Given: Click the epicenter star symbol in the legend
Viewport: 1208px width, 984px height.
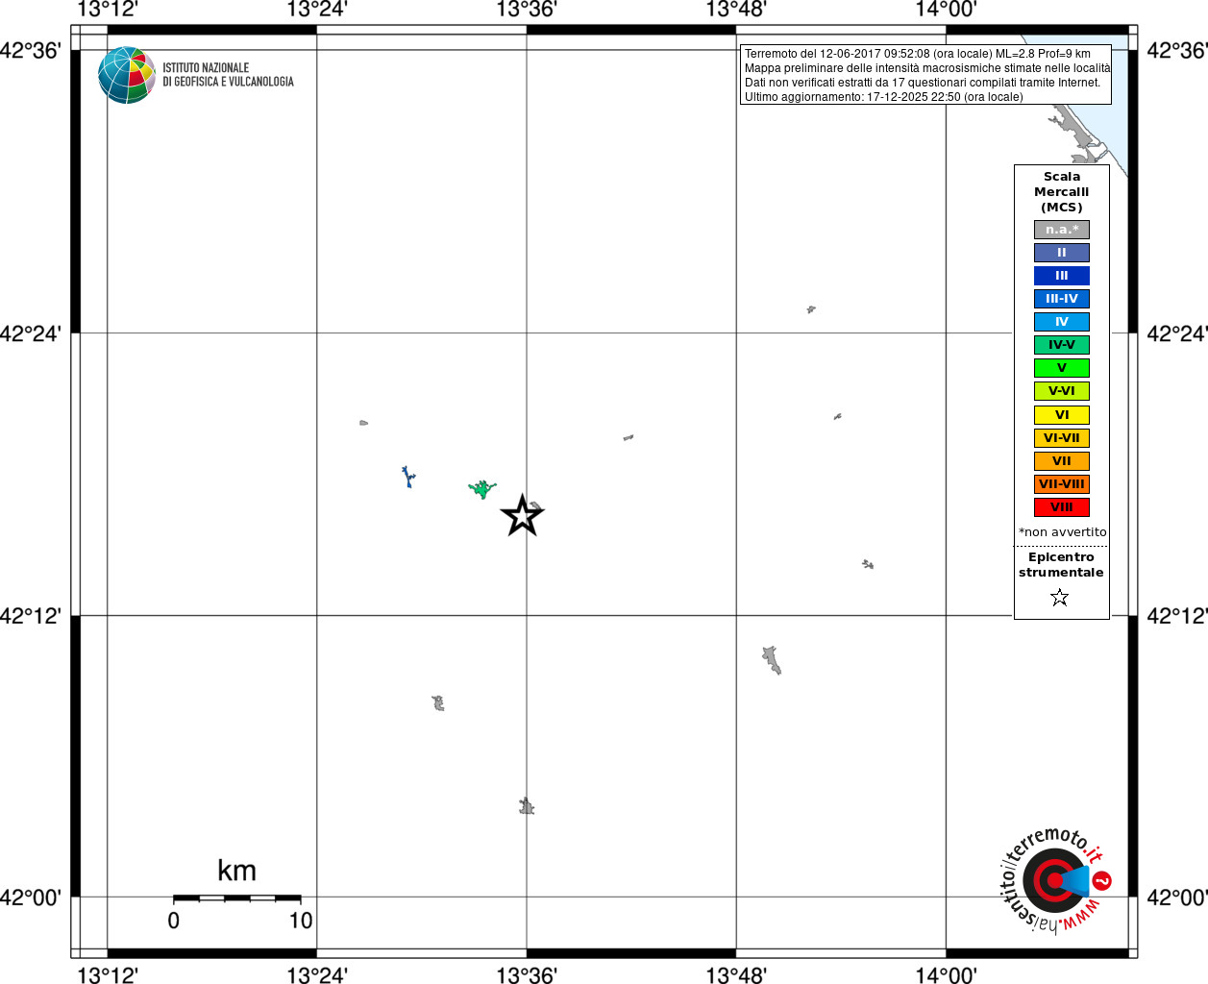Looking at the screenshot, I should [1060, 598].
